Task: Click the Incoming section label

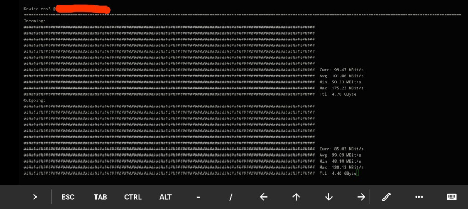Action: [x=34, y=21]
